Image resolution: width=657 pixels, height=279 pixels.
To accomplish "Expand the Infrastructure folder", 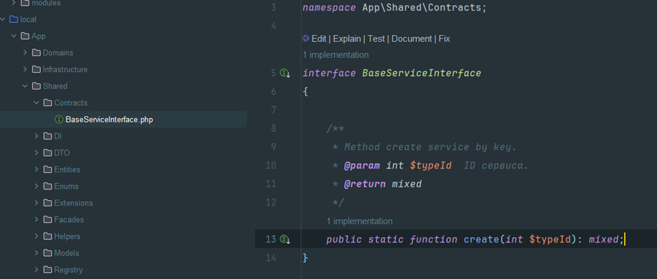I will tap(25, 69).
